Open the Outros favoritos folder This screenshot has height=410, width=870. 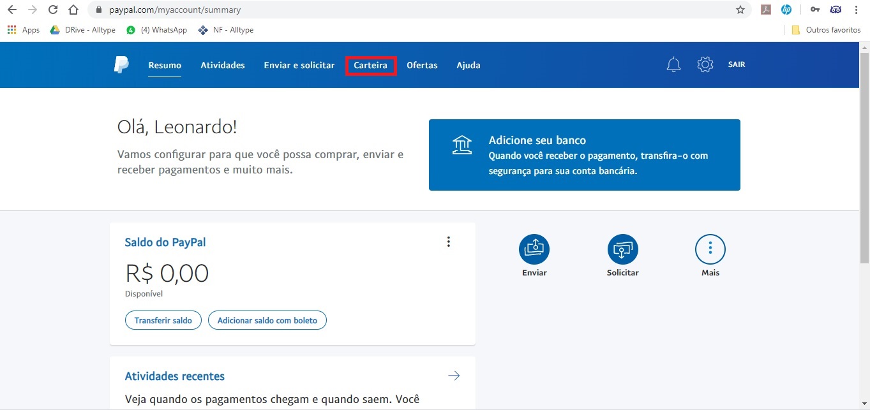pyautogui.click(x=826, y=30)
